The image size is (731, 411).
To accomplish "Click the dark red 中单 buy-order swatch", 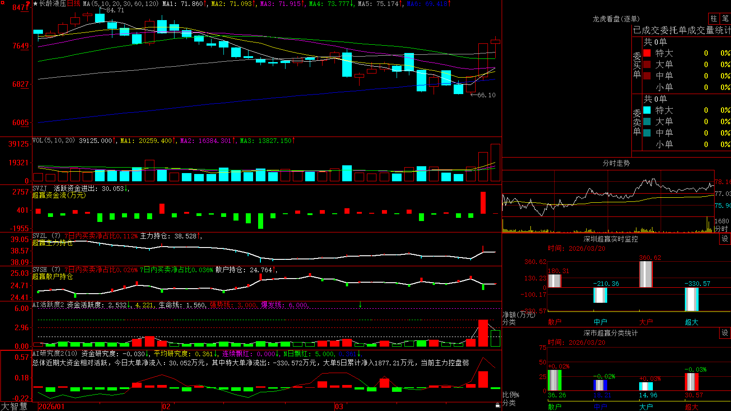I will point(647,76).
